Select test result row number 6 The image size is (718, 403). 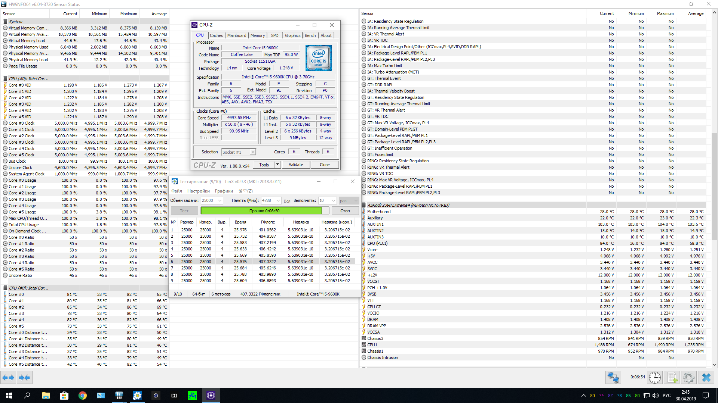262,262
